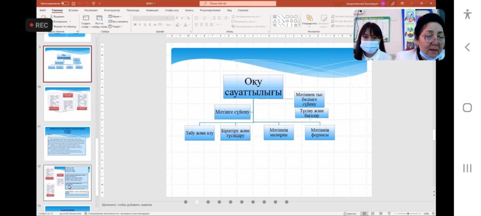
Task: Switch to the Вставка tab
Action: point(73,10)
